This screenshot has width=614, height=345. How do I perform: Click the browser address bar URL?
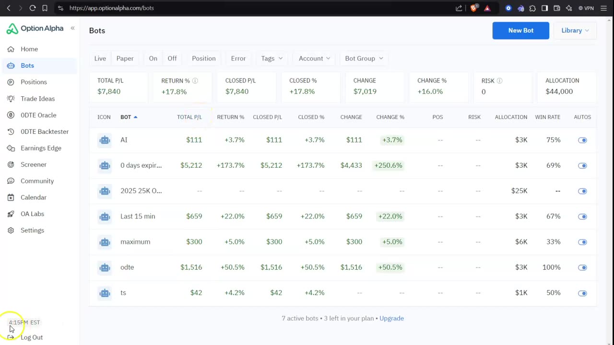[x=111, y=8]
